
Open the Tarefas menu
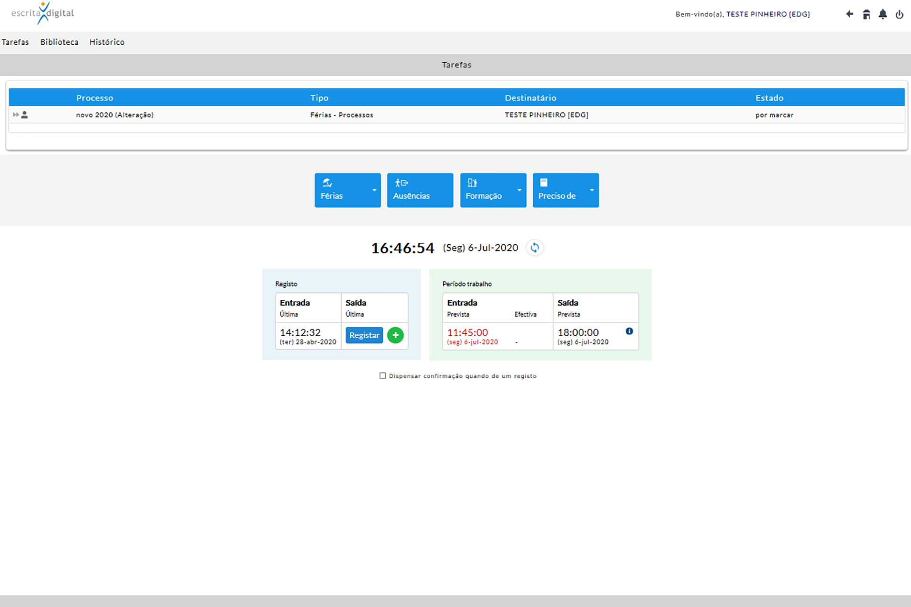15,42
